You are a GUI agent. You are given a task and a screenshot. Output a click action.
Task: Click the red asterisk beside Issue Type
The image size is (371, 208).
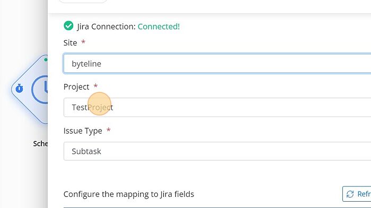point(108,130)
